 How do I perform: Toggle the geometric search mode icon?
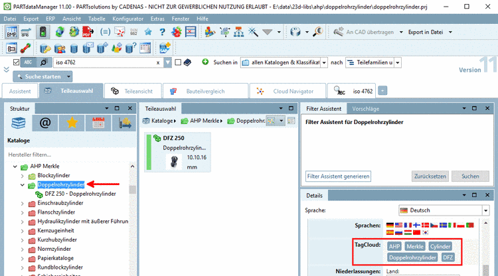tap(44, 62)
